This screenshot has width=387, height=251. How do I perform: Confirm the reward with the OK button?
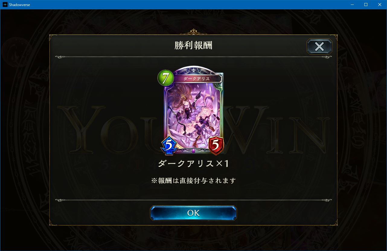point(193,213)
